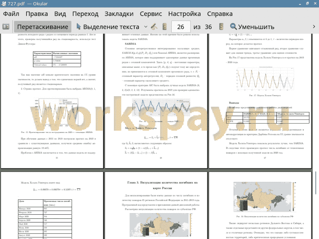Screen dimensions: 319x239
Task: Click the Holt-Winters chart on page 27
Action: click(265, 79)
